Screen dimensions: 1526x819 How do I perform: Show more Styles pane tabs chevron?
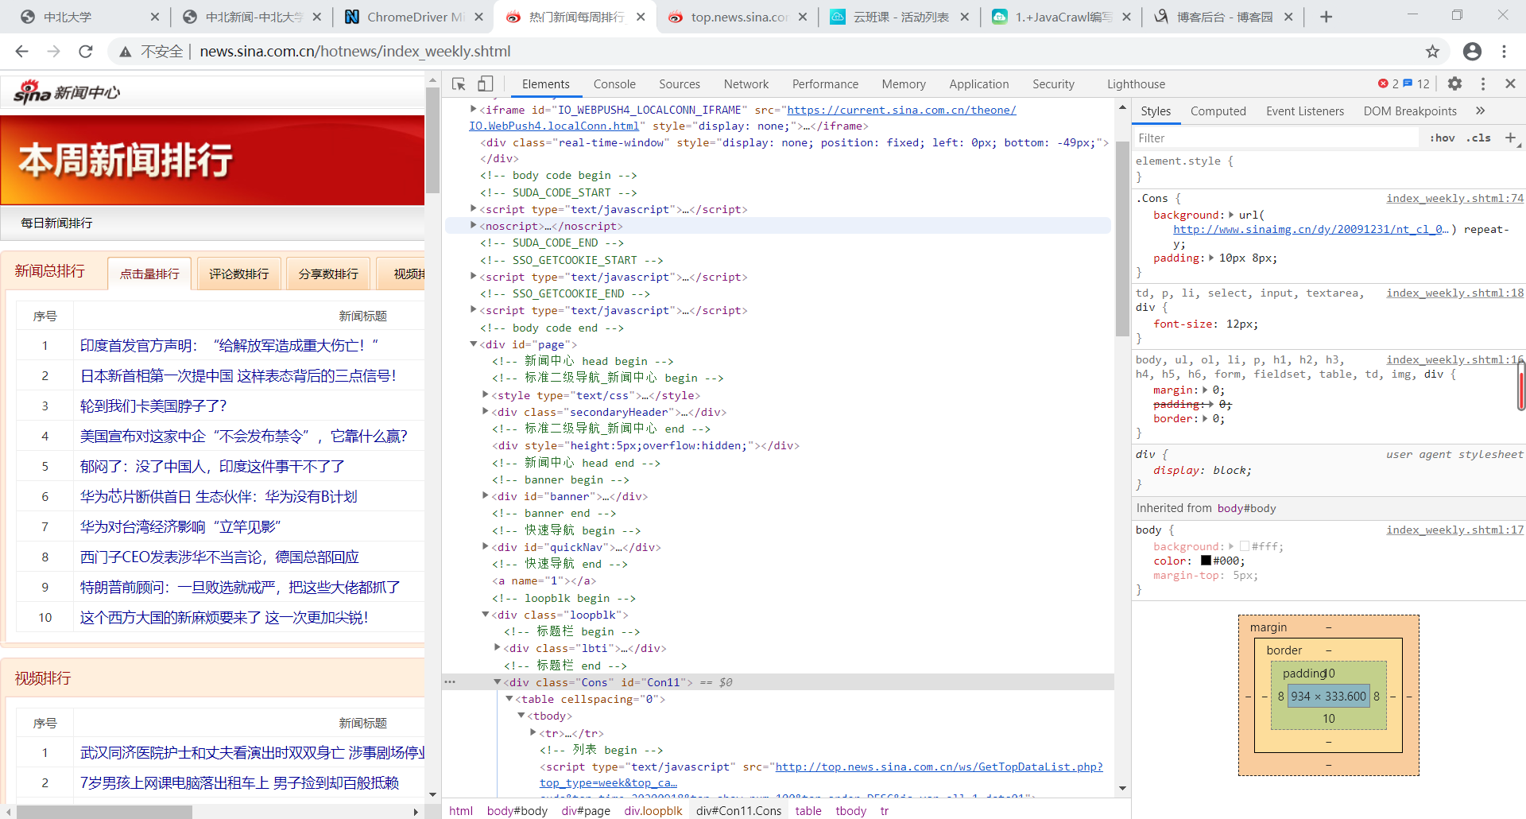coord(1480,111)
